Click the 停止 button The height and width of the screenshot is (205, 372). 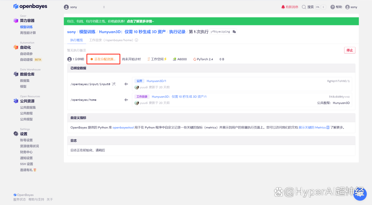pos(350,50)
